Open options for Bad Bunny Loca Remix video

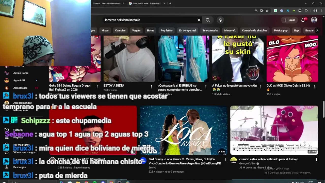click(x=226, y=159)
